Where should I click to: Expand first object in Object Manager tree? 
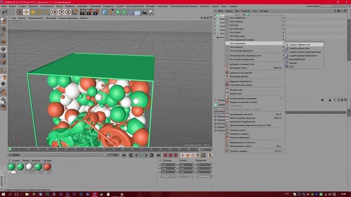tap(215, 15)
